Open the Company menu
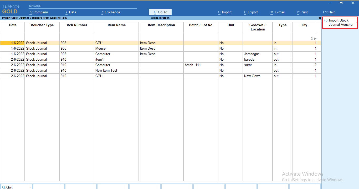 point(38,12)
